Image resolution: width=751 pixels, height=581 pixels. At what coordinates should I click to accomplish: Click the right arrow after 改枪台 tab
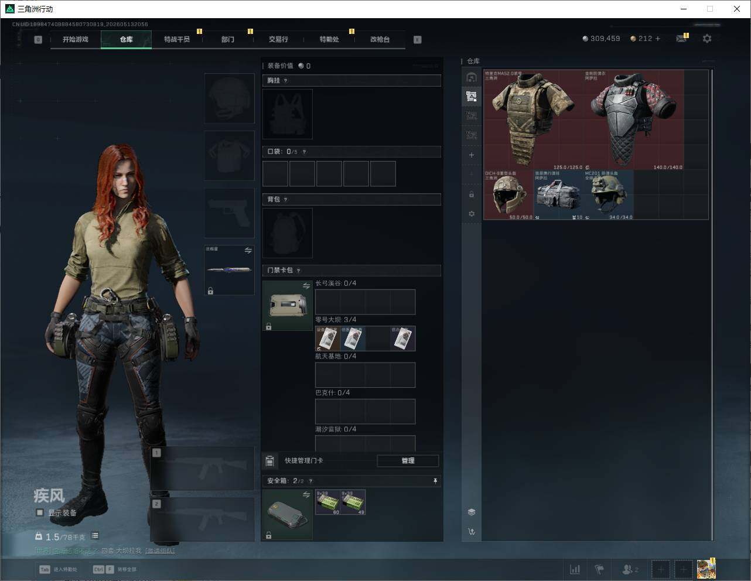[x=418, y=40]
